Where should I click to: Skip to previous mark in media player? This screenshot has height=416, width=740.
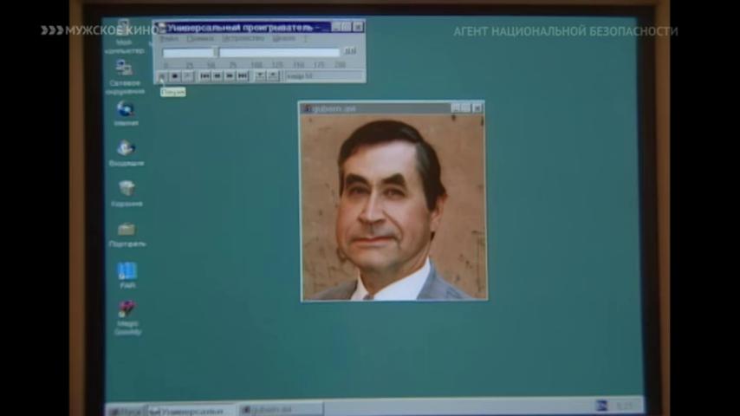(205, 76)
